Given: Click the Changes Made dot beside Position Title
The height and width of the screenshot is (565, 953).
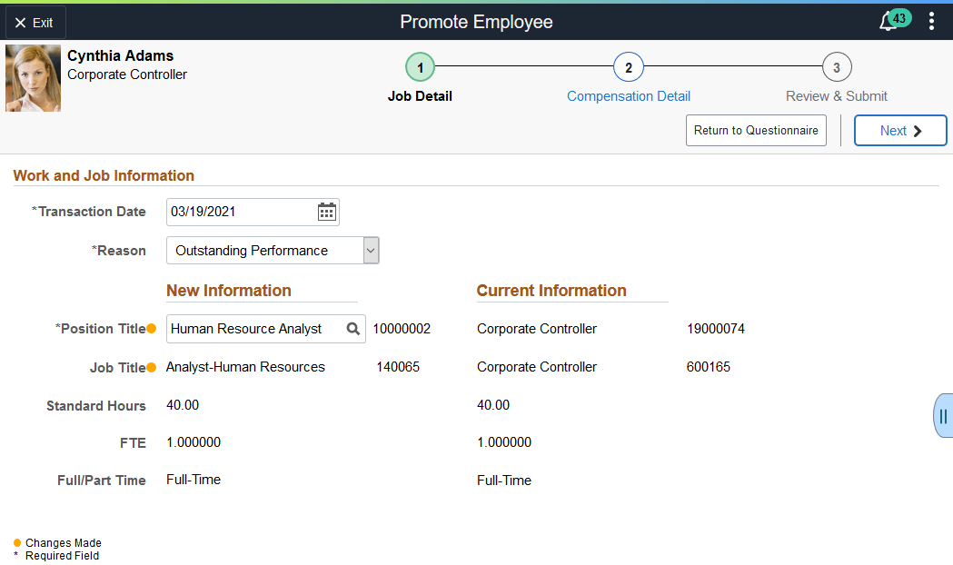Looking at the screenshot, I should [150, 328].
